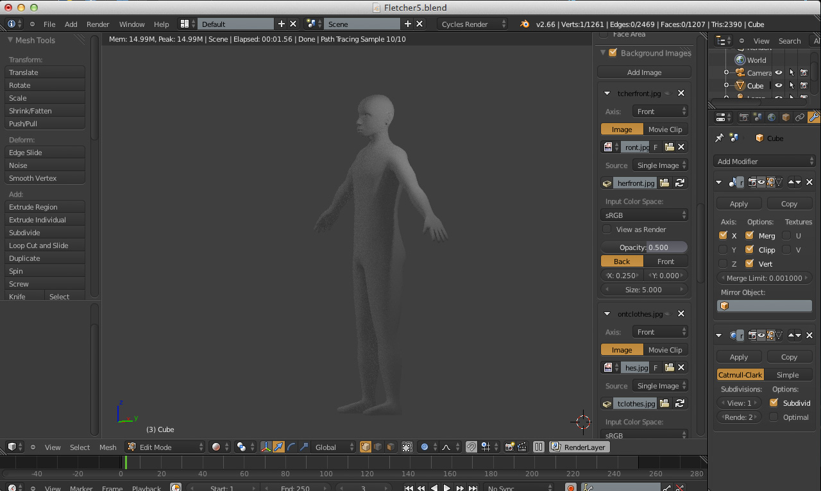Open the Edit Mode selector dropdown
This screenshot has width=821, height=491.
tap(165, 447)
